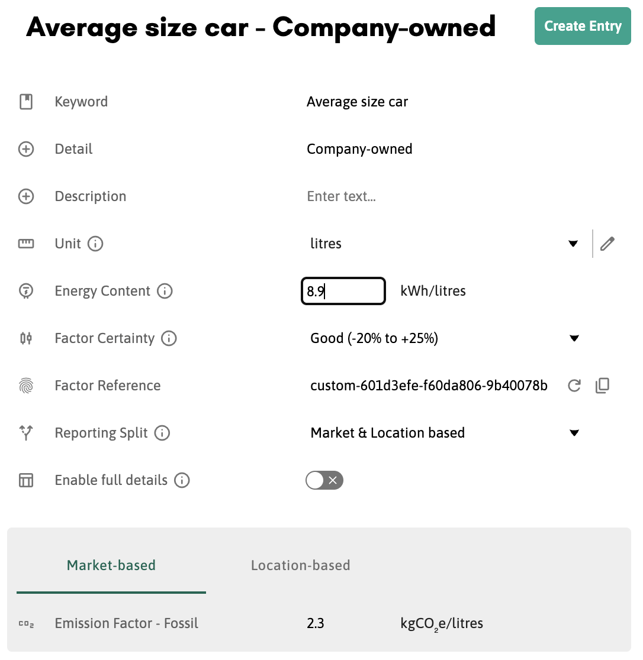Screen dimensions: 643x660
Task: Click the Energy Content input field
Action: click(343, 291)
